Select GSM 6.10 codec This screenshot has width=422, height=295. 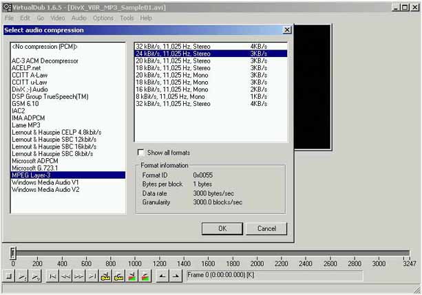click(x=68, y=104)
